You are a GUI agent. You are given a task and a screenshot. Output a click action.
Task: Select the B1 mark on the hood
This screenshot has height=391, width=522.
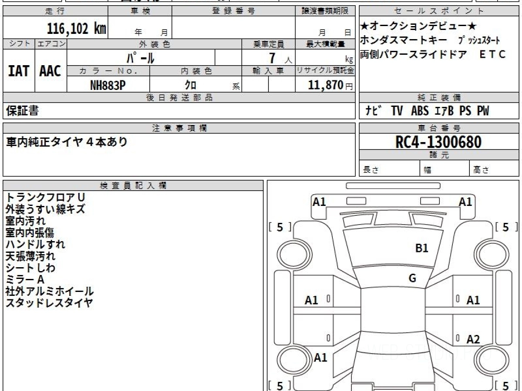click(422, 249)
